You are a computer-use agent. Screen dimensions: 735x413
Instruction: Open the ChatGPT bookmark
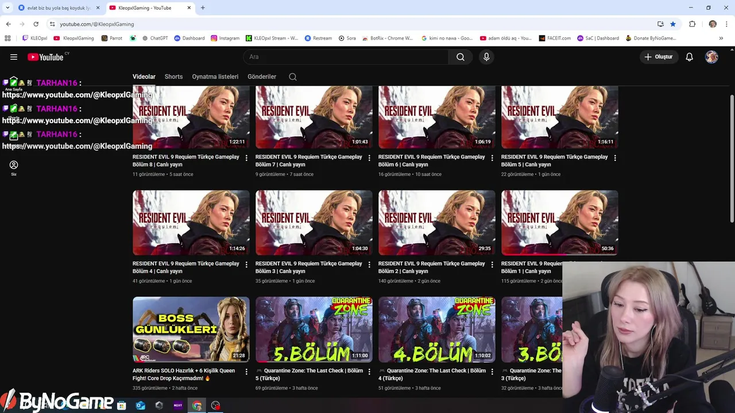[155, 38]
